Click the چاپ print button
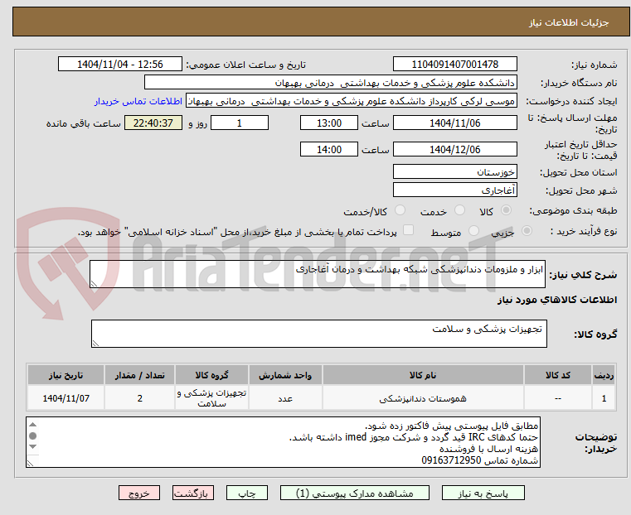 [x=247, y=493]
